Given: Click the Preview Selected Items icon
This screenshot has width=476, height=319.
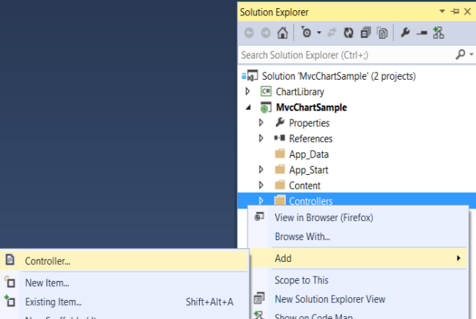Looking at the screenshot, I should [x=422, y=33].
